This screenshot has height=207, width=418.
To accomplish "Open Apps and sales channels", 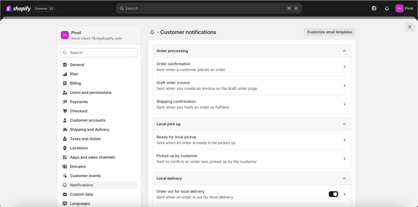I will [x=99, y=157].
